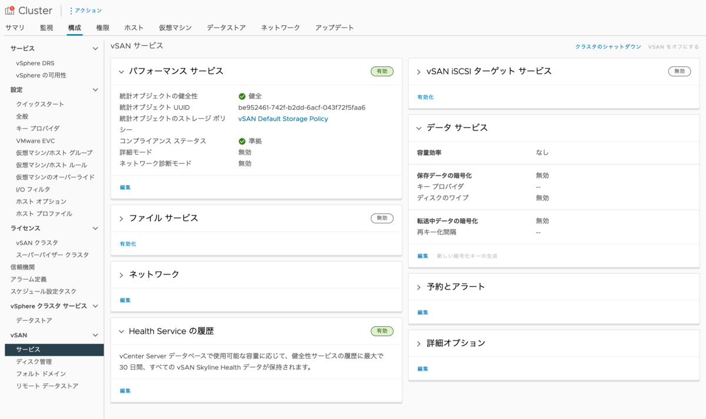Image resolution: width=706 pixels, height=419 pixels.
Task: Open フォルト ドメイン under vSAN
Action: [x=41, y=374]
